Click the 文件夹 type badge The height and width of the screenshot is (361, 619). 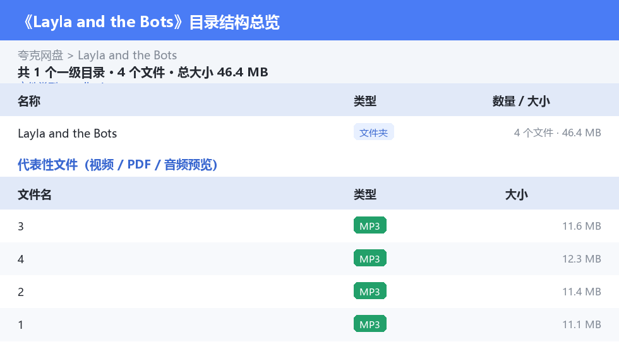[x=373, y=133]
